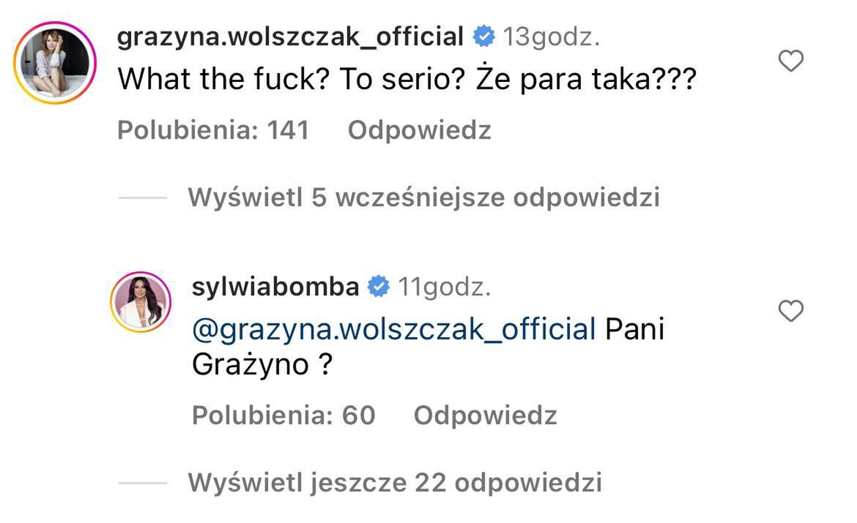Follow the @grazyna.wolszczak_official mention in the reply
The image size is (857, 523).
(393, 330)
